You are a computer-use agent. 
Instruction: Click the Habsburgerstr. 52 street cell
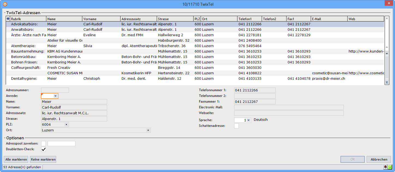175,41
